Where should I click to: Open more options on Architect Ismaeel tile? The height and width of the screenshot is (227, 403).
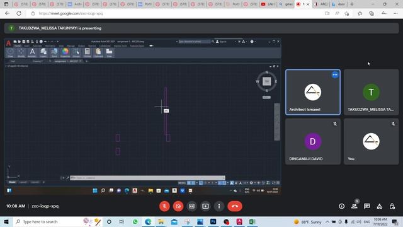point(335,74)
